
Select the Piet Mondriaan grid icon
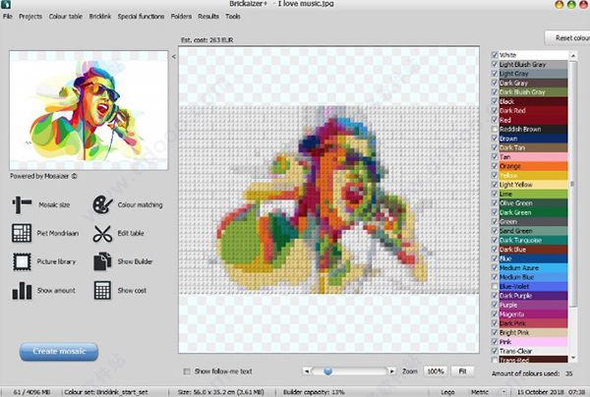pos(22,233)
